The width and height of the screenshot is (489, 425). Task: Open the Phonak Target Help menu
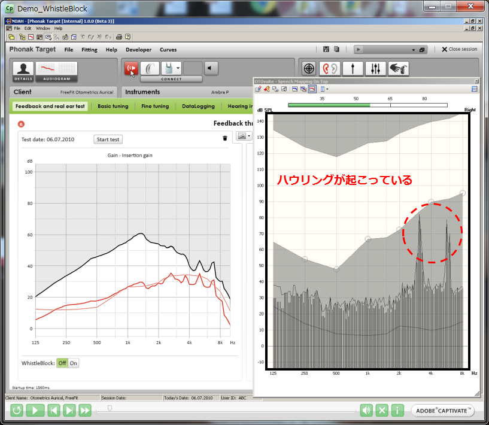(x=111, y=50)
